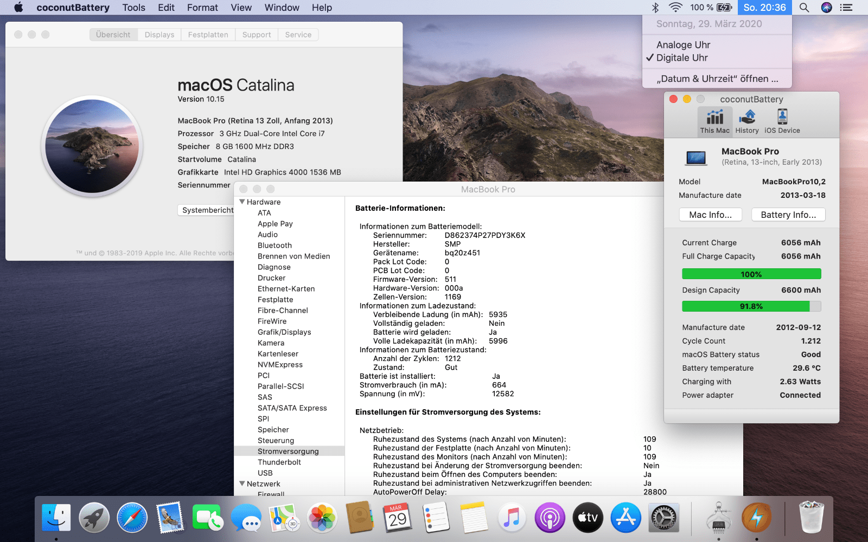Open Music from the Dock
Screen dimensions: 868x542
tap(512, 518)
